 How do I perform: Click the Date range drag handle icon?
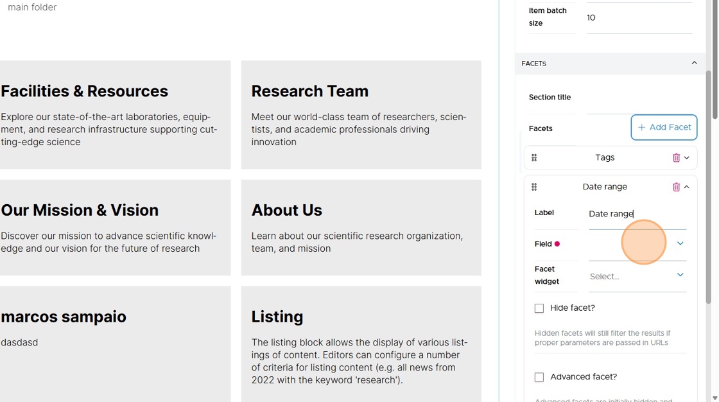[534, 188]
